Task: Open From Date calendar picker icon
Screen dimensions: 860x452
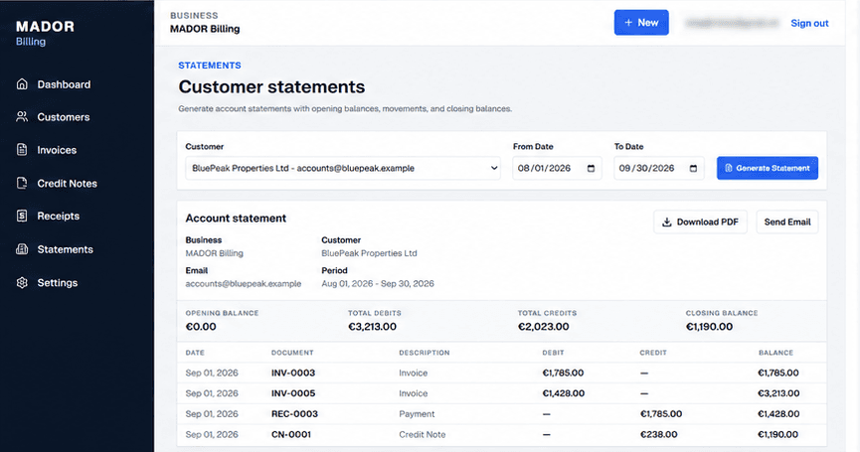Action: point(591,168)
